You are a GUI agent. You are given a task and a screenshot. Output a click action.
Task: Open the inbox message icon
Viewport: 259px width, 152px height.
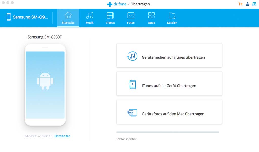tap(254, 4)
